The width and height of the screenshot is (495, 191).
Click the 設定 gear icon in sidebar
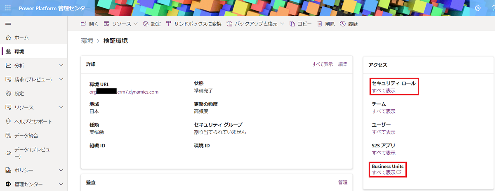click(x=8, y=94)
